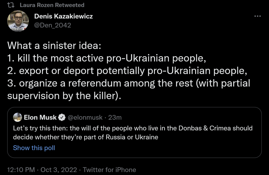Click the Denis Kazakiewicz display name
This screenshot has width=269, height=175.
point(63,16)
